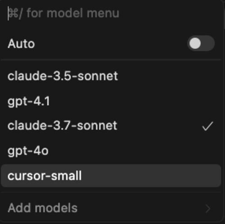Screen dimensions: 225x224
Task: Expand the chevron arrow beside Add models
Action: click(x=208, y=209)
